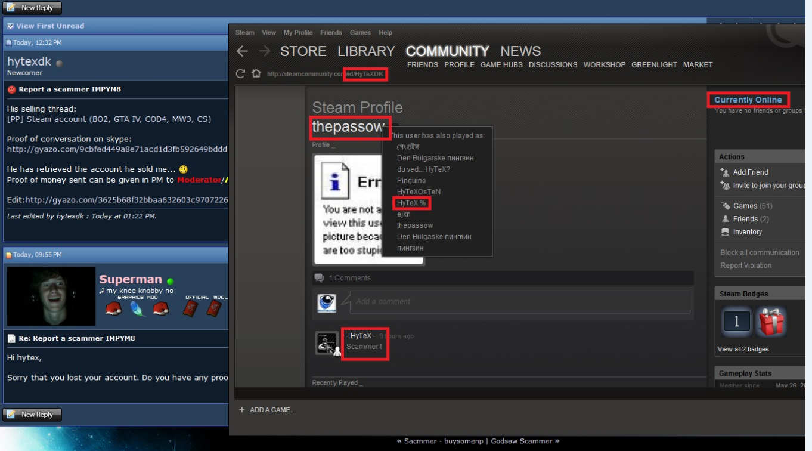This screenshot has width=812, height=451.
Task: Click the blue feather badge under Superman
Action: (138, 309)
